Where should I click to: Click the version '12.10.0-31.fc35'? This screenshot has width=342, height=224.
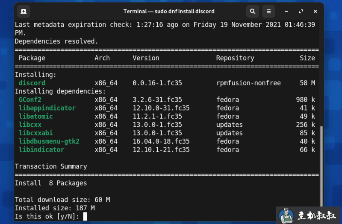click(x=161, y=108)
